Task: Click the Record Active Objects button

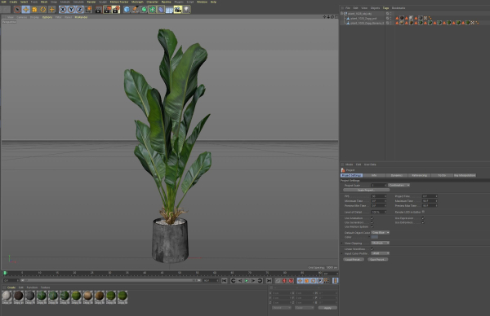Action: pyautogui.click(x=278, y=281)
